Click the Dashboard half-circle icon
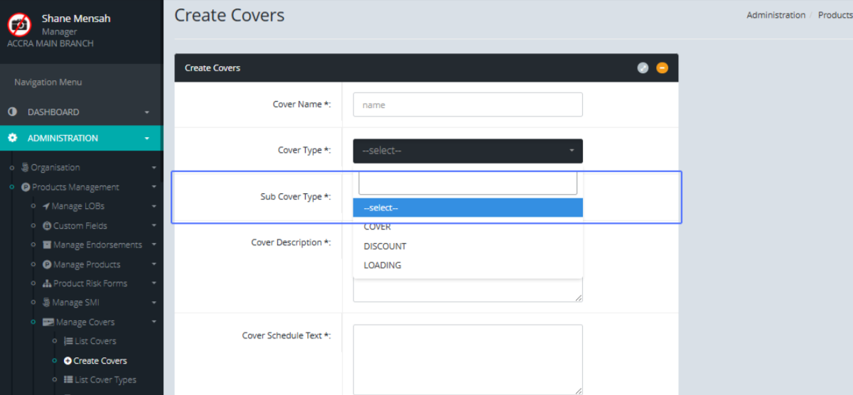The image size is (853, 395). coord(12,112)
